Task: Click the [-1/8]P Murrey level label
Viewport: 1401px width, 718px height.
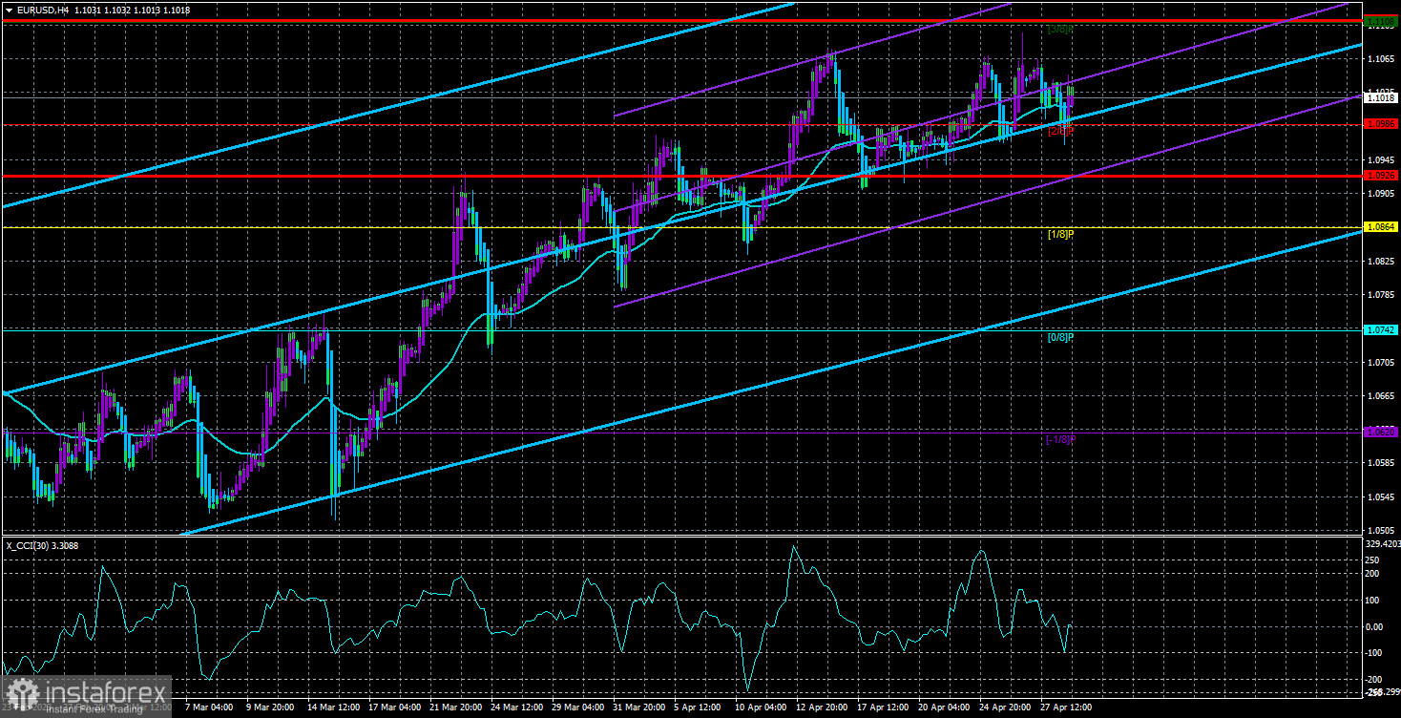Action: 1061,439
